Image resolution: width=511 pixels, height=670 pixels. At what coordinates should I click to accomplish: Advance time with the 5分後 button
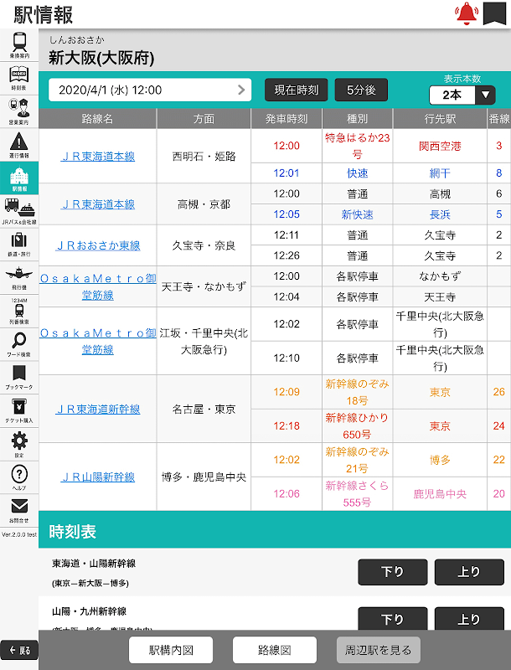(x=361, y=90)
